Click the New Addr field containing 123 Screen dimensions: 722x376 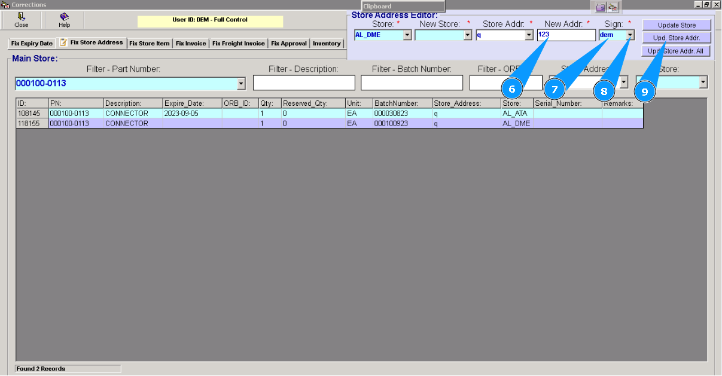[566, 35]
